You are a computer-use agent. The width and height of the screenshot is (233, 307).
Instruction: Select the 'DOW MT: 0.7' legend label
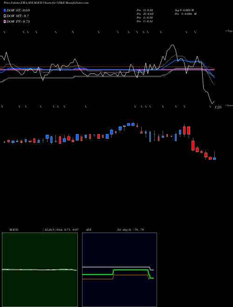pos(18,16)
